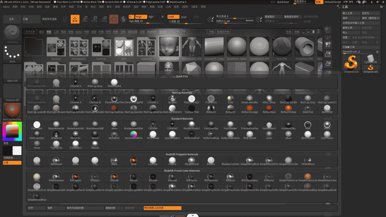Select the Draw mode icon in the toolbar

coord(75,19)
